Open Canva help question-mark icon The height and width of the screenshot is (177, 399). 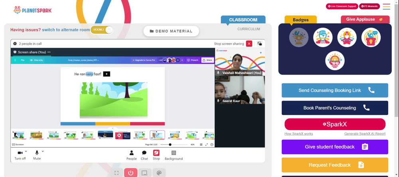click(212, 144)
